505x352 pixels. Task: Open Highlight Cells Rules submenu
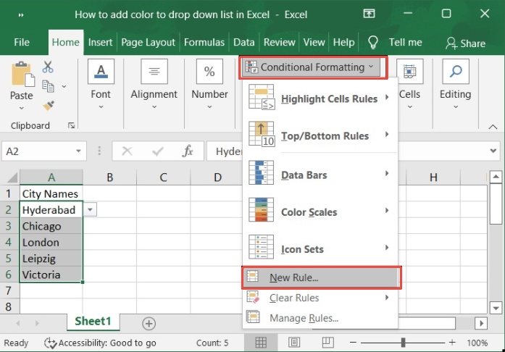click(x=320, y=98)
